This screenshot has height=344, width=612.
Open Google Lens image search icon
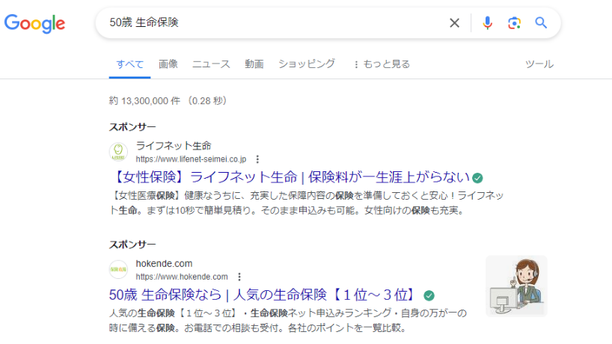(514, 23)
